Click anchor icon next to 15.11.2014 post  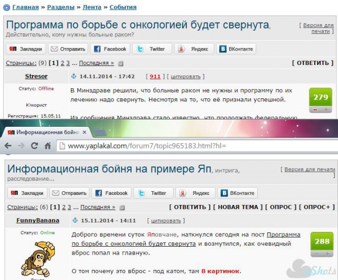[x=75, y=220]
